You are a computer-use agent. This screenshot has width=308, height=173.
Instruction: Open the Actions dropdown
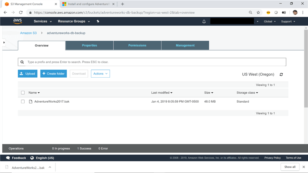pyautogui.click(x=100, y=74)
